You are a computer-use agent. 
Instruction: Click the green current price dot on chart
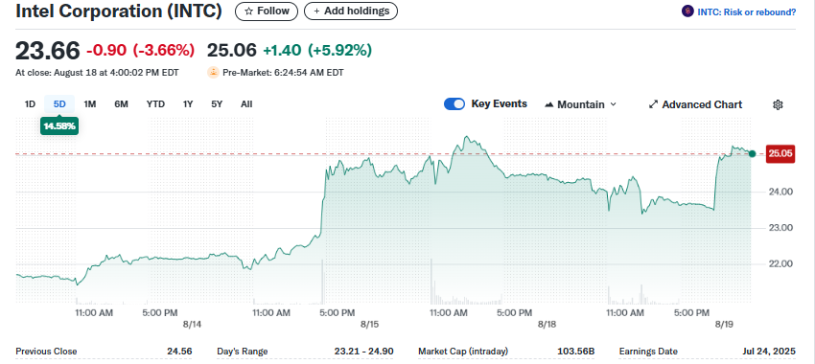(752, 153)
